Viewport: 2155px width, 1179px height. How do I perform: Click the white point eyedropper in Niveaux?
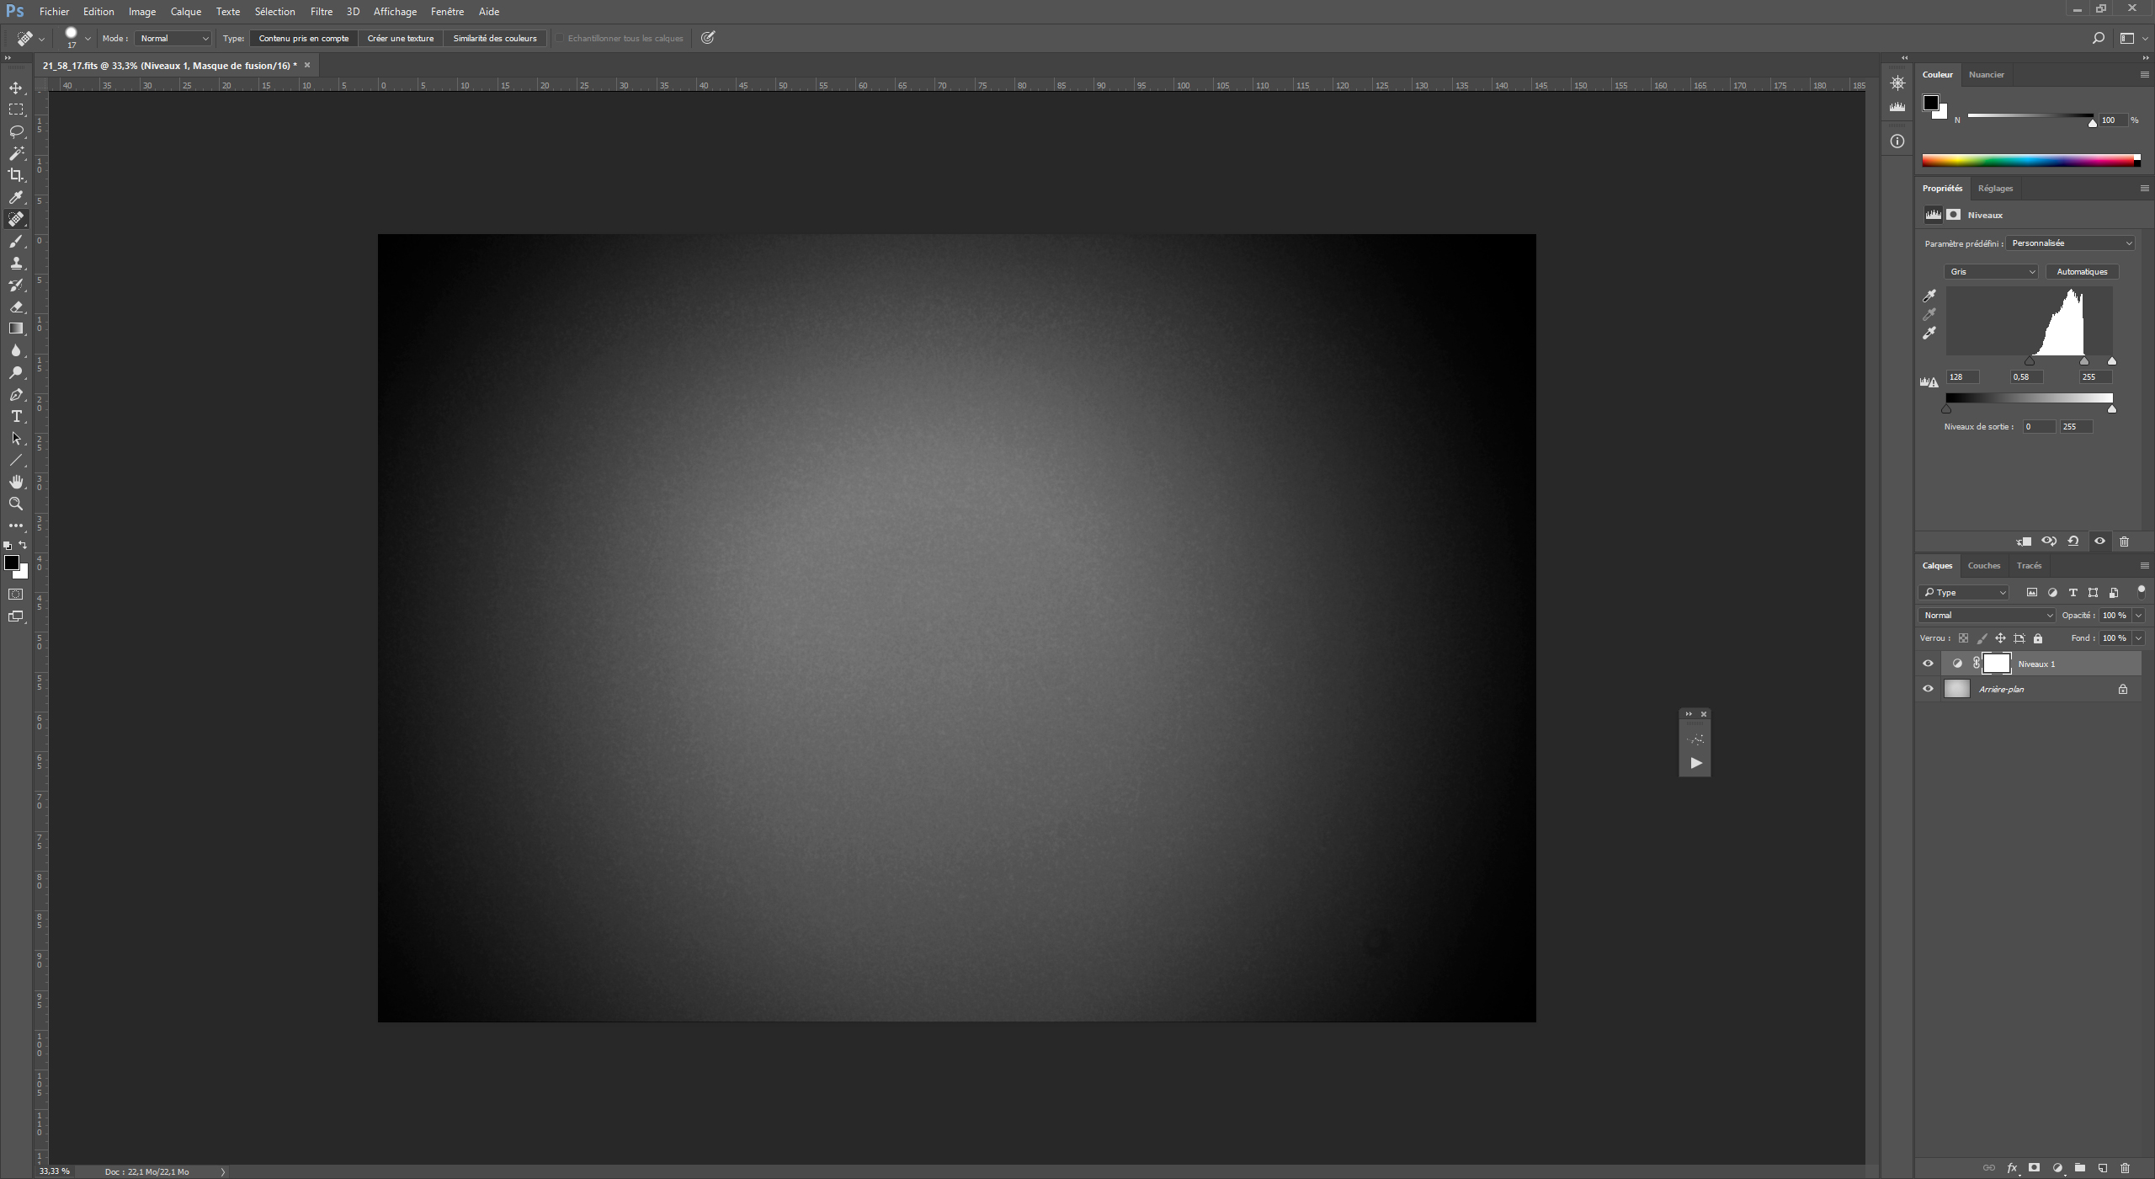click(1929, 333)
